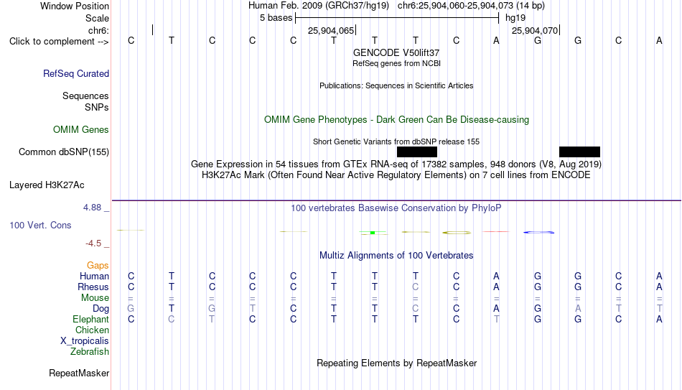Viewport: 682px width, 390px height.
Task: Click the first base G in Dog row
Action: 131,309
